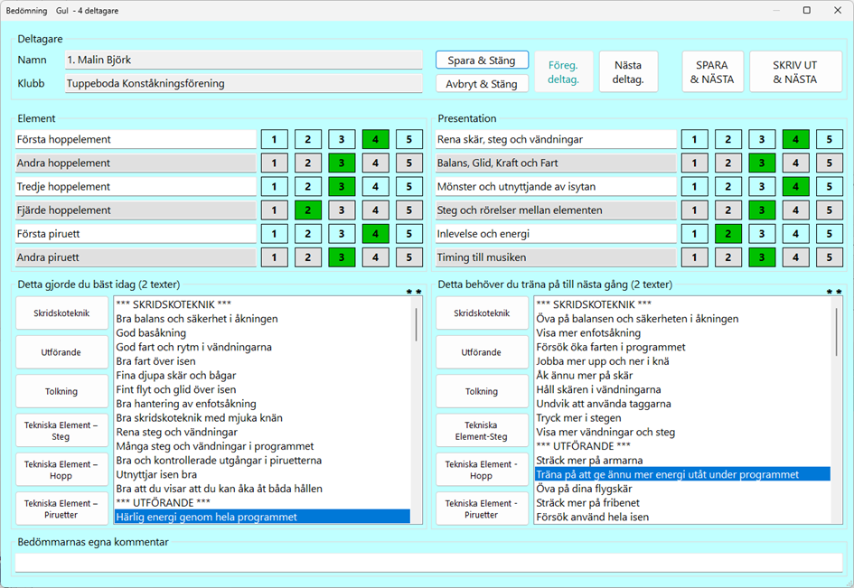Set Första hoppelement score to 1
The width and height of the screenshot is (854, 588).
(x=274, y=139)
